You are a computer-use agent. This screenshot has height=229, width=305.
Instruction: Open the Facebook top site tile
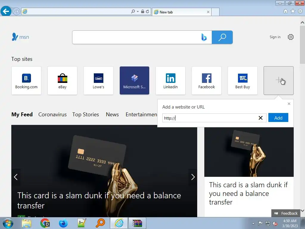(x=207, y=81)
